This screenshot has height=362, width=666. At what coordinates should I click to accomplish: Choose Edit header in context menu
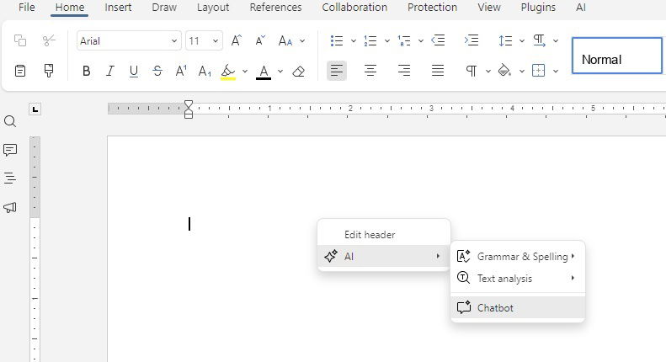click(384, 235)
